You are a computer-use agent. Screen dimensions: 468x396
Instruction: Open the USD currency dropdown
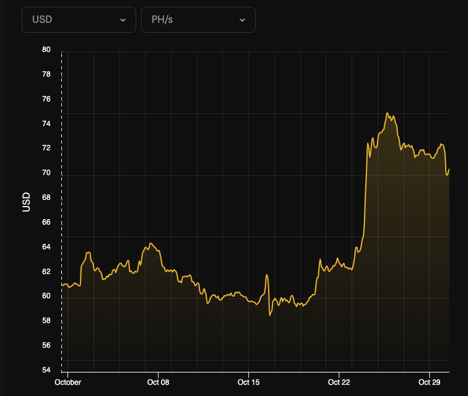click(79, 20)
